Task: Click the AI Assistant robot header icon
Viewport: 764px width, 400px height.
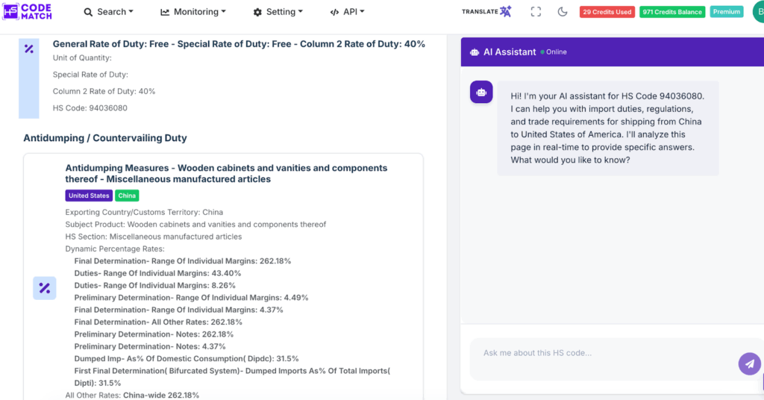Action: [475, 52]
